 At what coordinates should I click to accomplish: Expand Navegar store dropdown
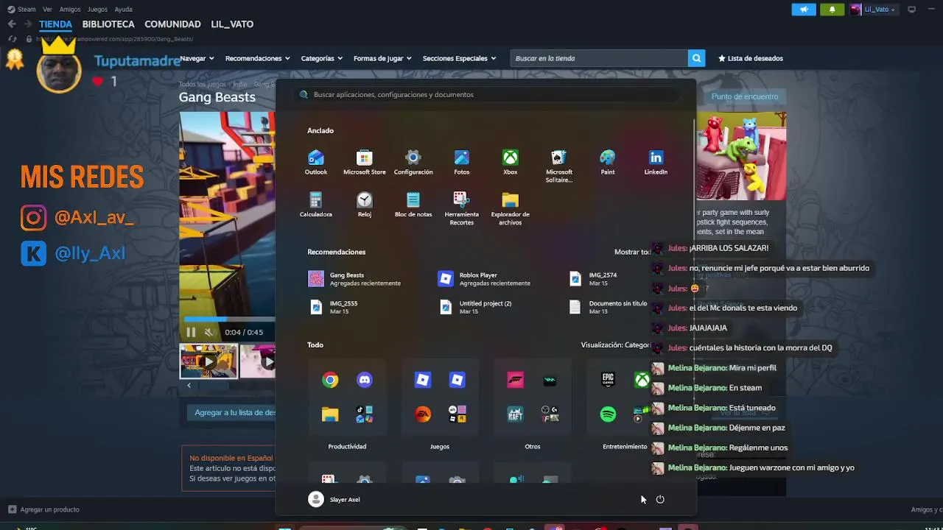[x=197, y=58]
